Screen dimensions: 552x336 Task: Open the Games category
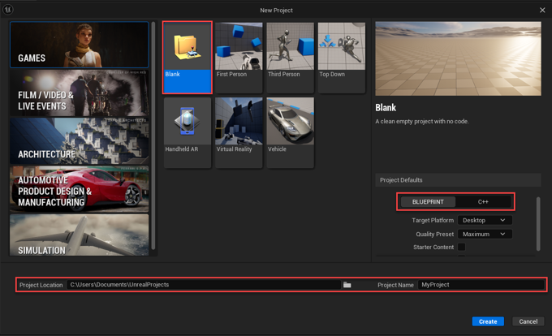pos(79,45)
